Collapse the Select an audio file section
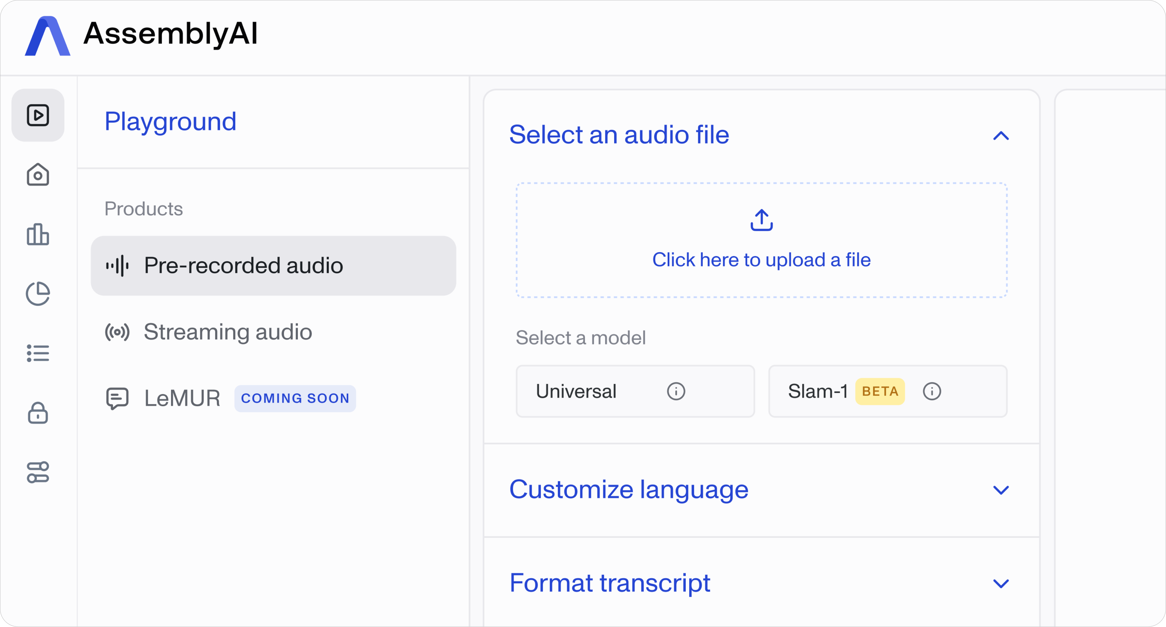 (x=1001, y=136)
